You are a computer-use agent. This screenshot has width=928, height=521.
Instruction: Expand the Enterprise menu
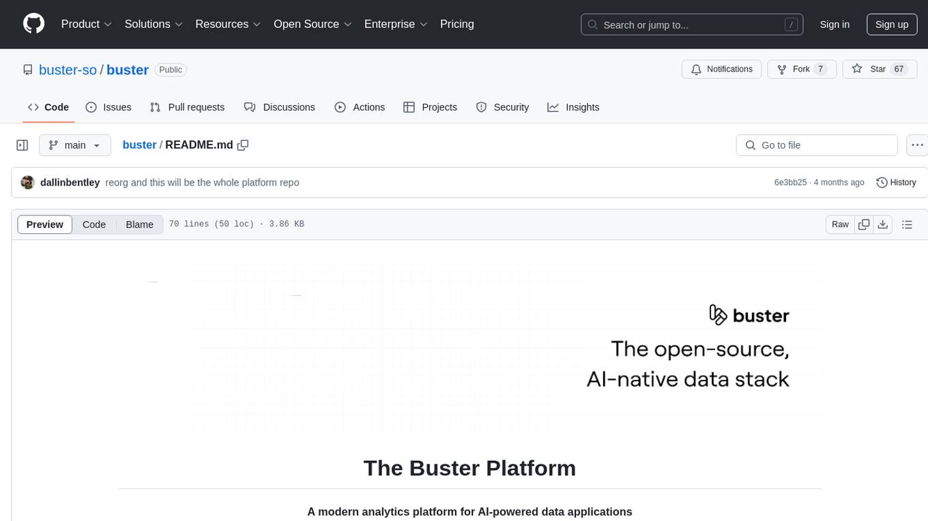point(396,24)
